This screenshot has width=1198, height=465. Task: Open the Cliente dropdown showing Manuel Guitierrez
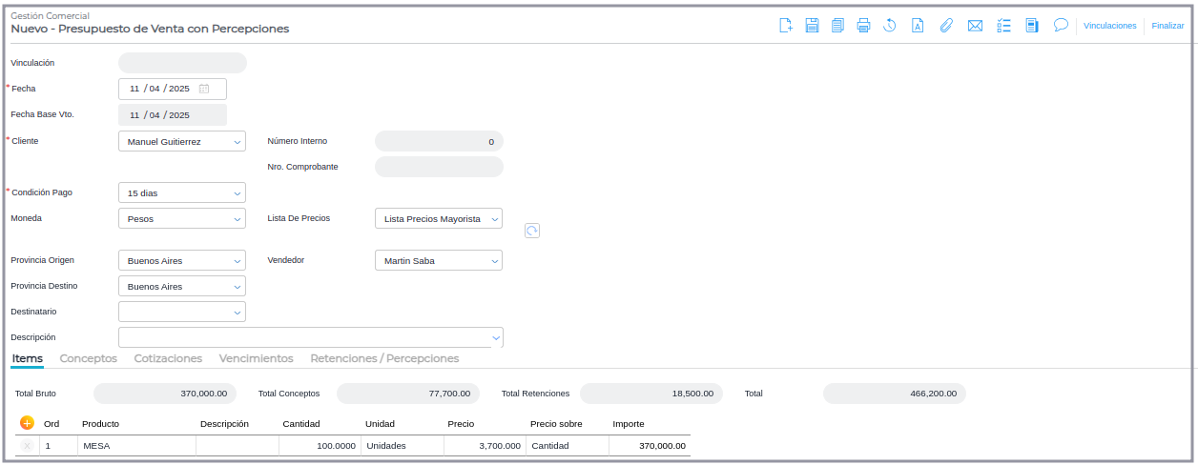[181, 142]
